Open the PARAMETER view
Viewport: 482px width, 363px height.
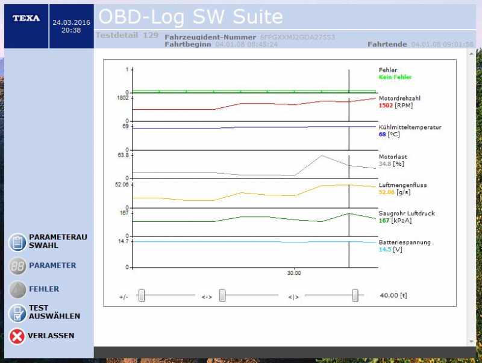(x=52, y=265)
